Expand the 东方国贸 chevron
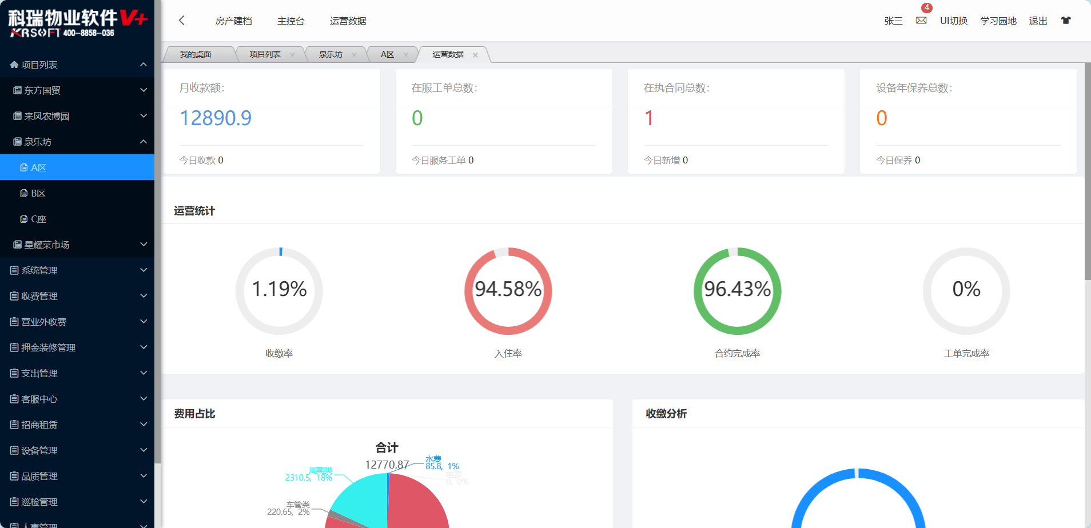The image size is (1091, 528). tap(144, 90)
